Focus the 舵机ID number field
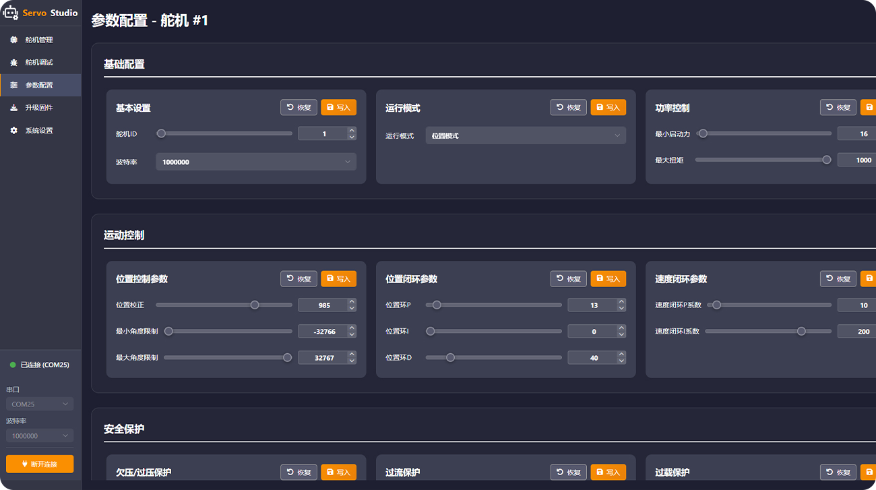Screen dimensions: 876x490 [323, 133]
